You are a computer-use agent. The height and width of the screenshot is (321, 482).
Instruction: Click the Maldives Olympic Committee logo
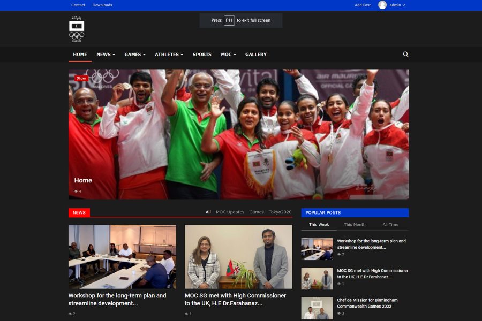77,29
